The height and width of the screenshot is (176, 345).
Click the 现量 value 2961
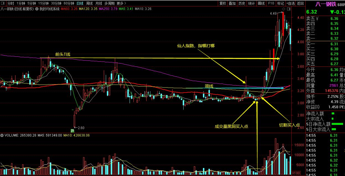pos(333,86)
